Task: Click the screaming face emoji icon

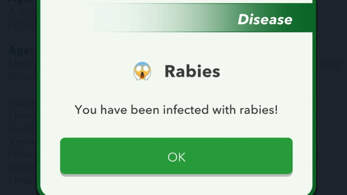Action: (x=142, y=71)
